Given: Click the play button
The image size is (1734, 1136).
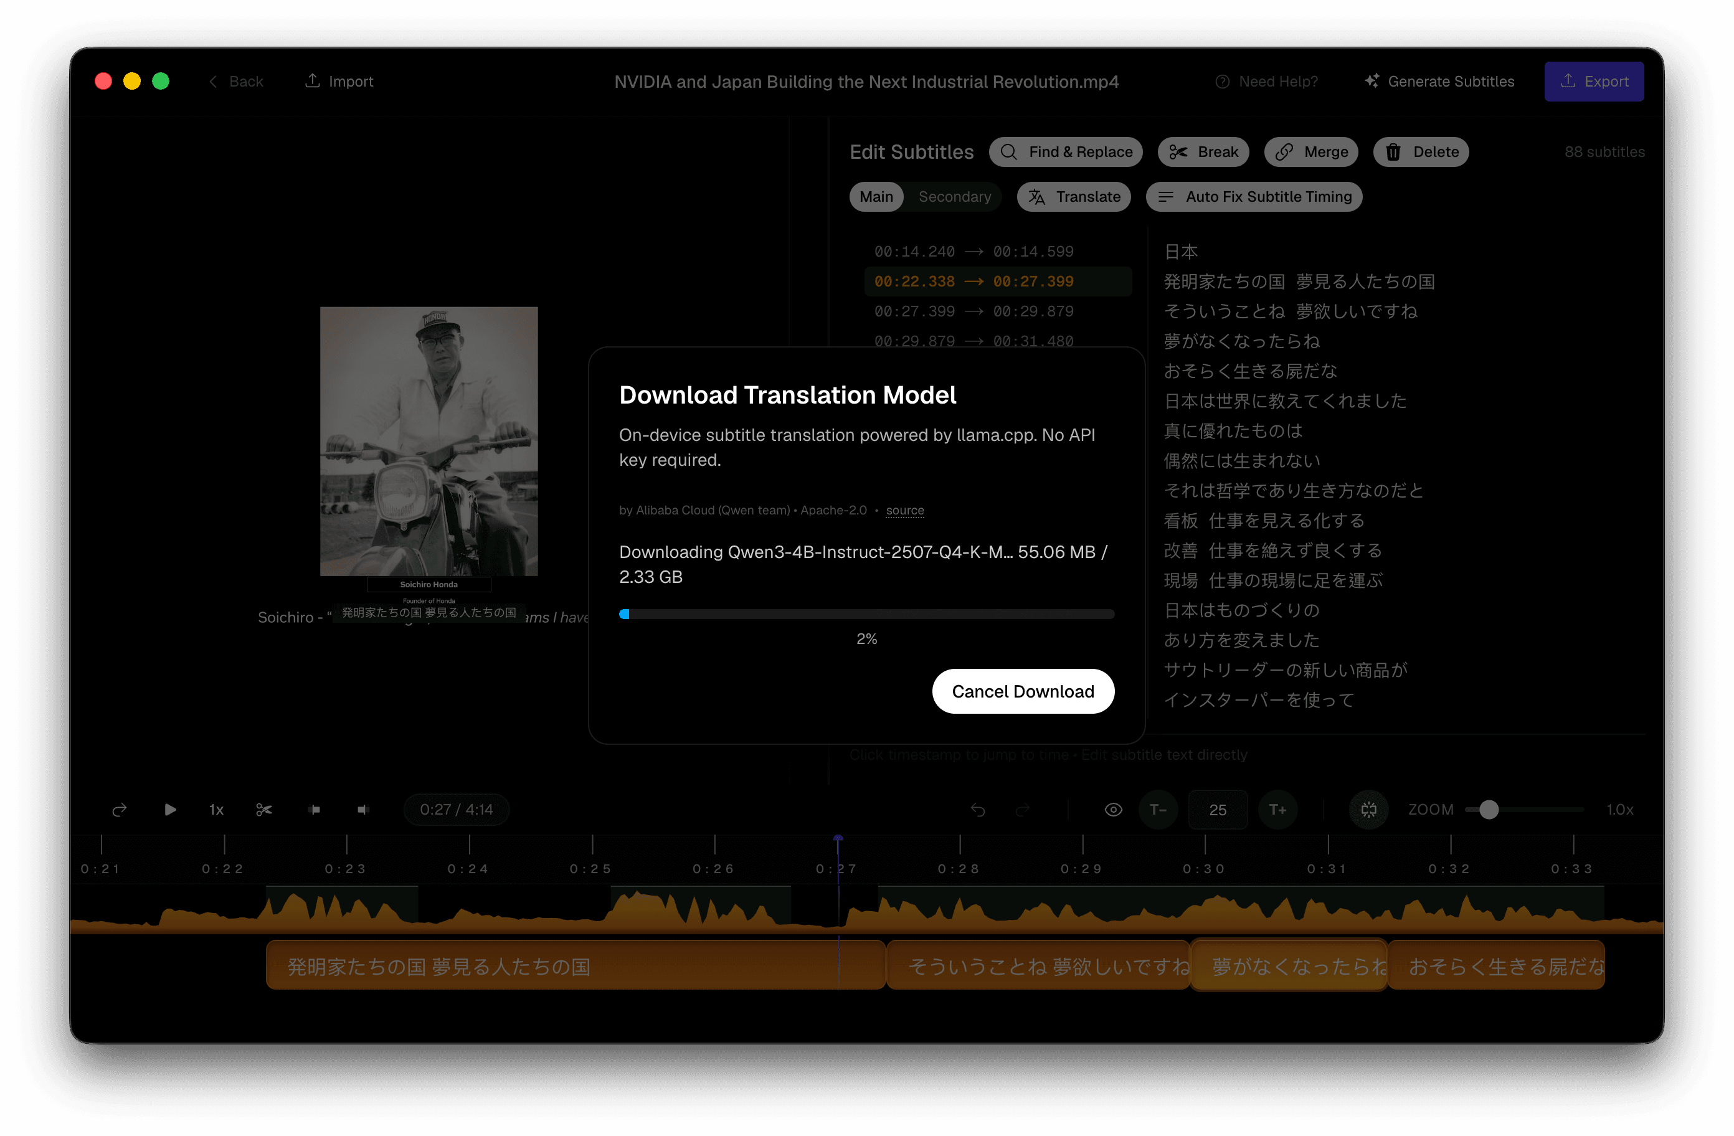Looking at the screenshot, I should click(170, 810).
